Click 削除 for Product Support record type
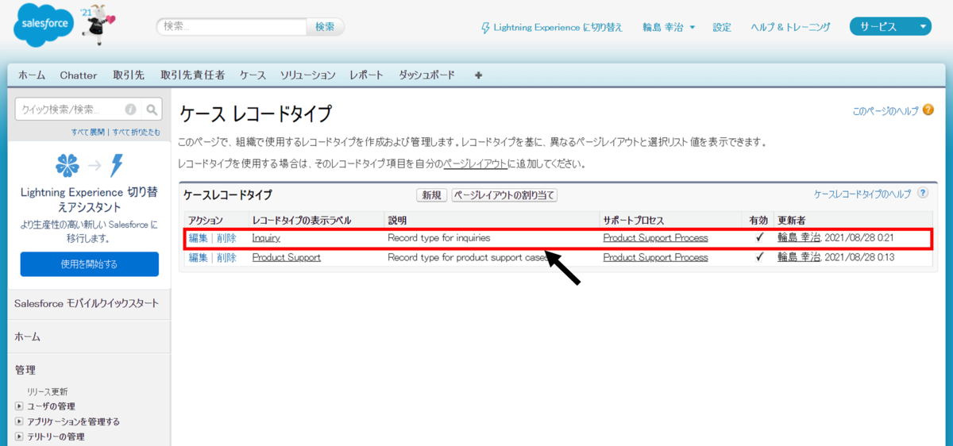This screenshot has height=446, width=953. coord(226,257)
